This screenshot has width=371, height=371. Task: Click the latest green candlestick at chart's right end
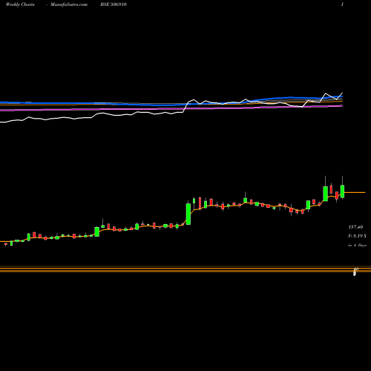pos(342,191)
